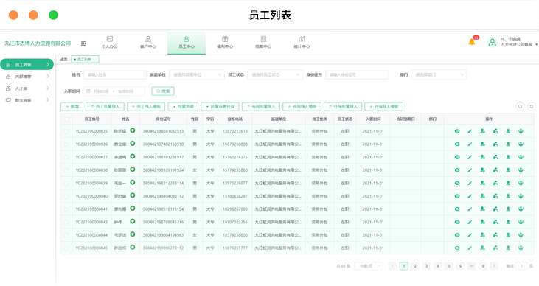The image size is (539, 286).
Task: Open the 批量设置社保 dropdown button
Action: click(220, 107)
